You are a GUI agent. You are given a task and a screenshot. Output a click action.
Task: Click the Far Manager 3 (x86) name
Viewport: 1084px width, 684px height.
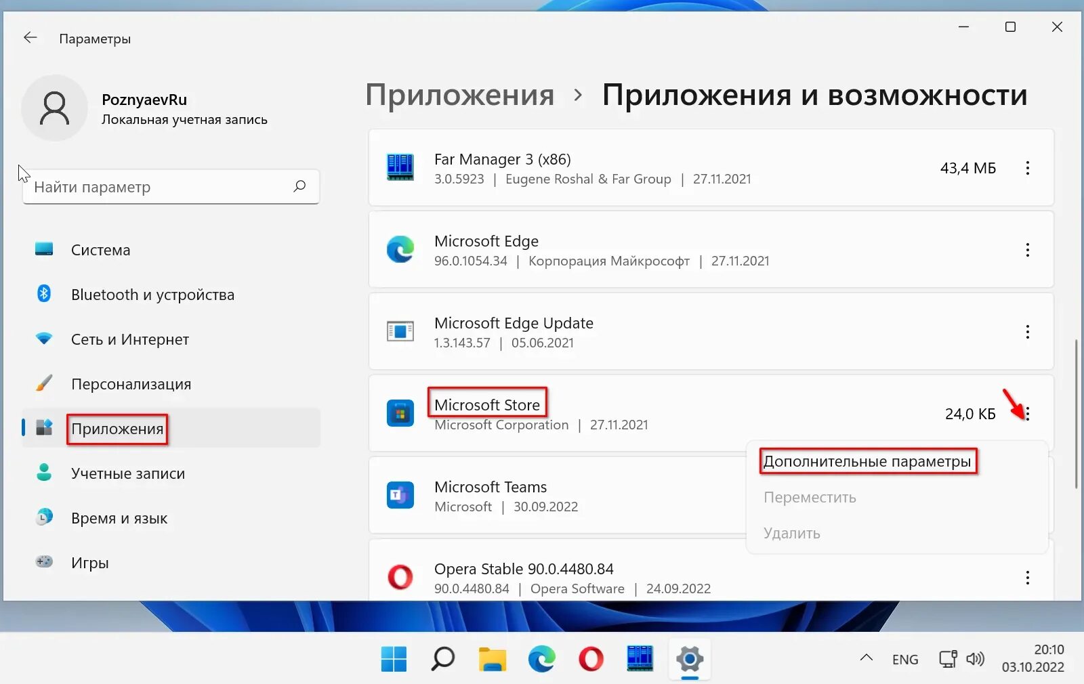tap(503, 159)
